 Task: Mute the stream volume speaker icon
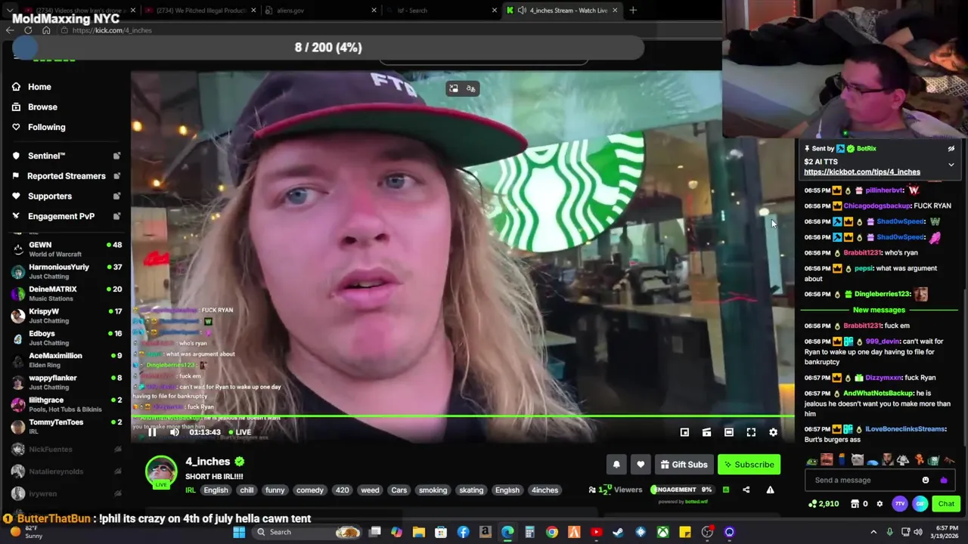tap(175, 432)
